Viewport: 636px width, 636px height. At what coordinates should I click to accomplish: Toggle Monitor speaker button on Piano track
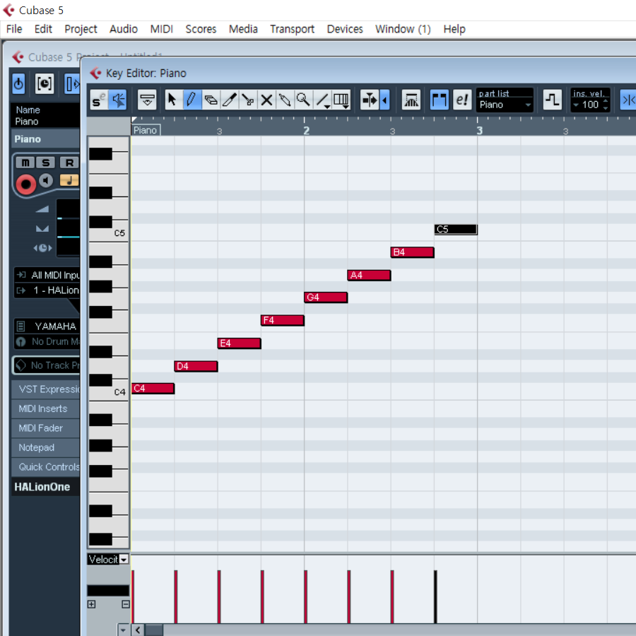click(46, 180)
